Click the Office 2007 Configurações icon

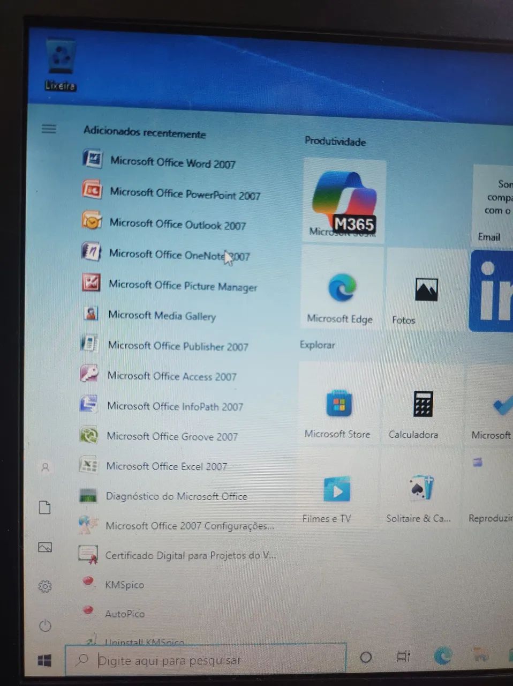[88, 524]
